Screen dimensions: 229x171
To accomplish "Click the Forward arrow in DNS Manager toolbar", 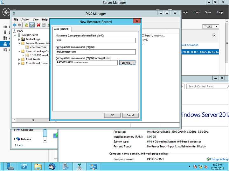I will pyautogui.click(x=20, y=25).
